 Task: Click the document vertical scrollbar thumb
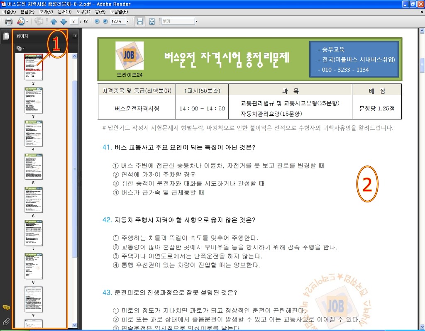coord(422,65)
